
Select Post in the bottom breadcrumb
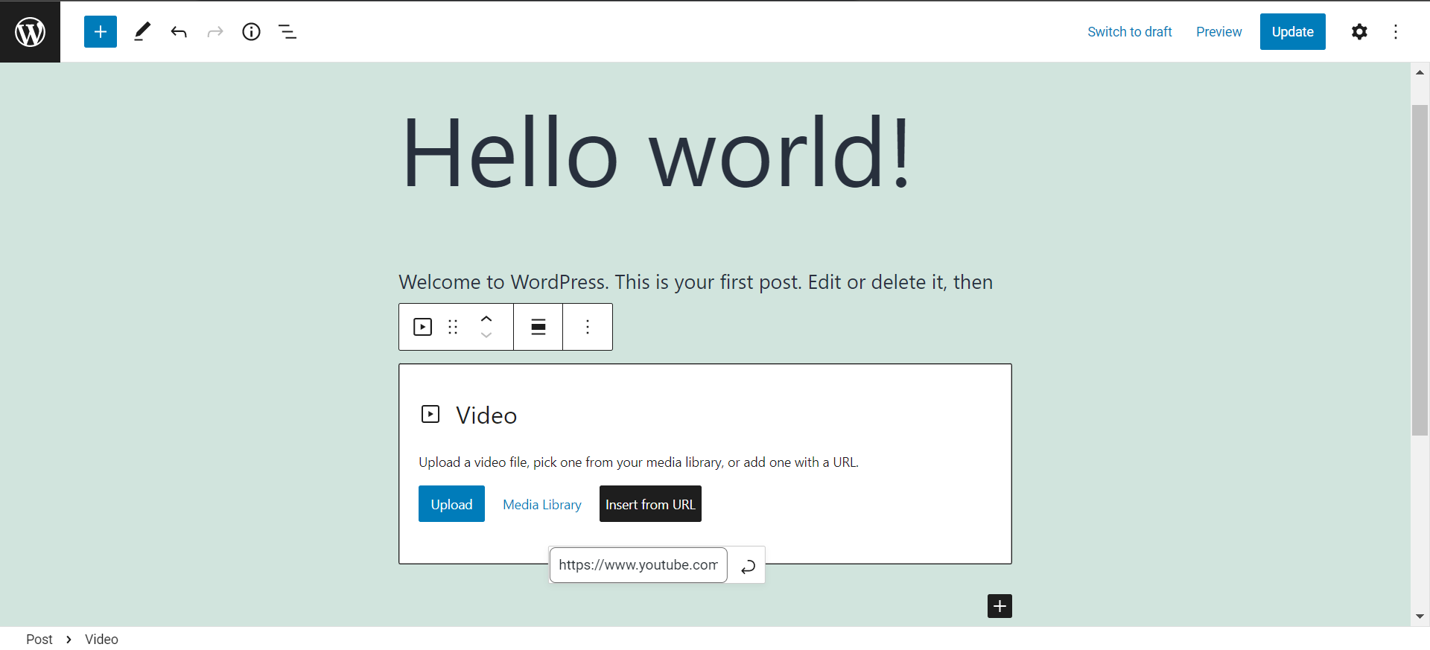point(39,639)
